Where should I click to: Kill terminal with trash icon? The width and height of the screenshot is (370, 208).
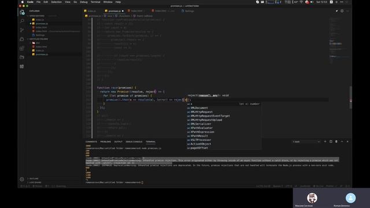point(336,142)
